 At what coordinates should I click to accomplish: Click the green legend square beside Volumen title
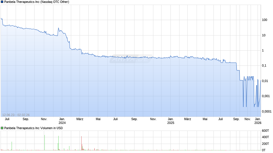[2, 128]
